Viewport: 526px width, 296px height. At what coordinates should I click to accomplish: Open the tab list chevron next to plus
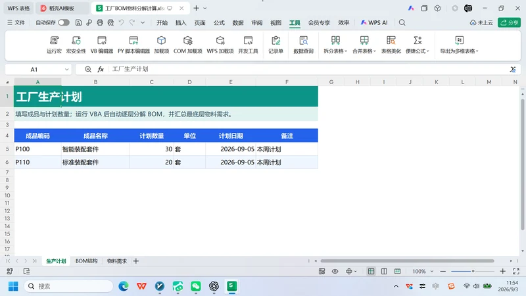coord(205,8)
